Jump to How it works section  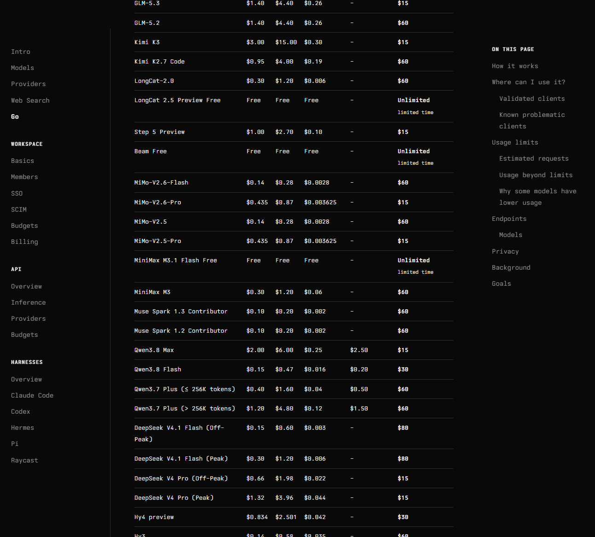[x=515, y=66]
